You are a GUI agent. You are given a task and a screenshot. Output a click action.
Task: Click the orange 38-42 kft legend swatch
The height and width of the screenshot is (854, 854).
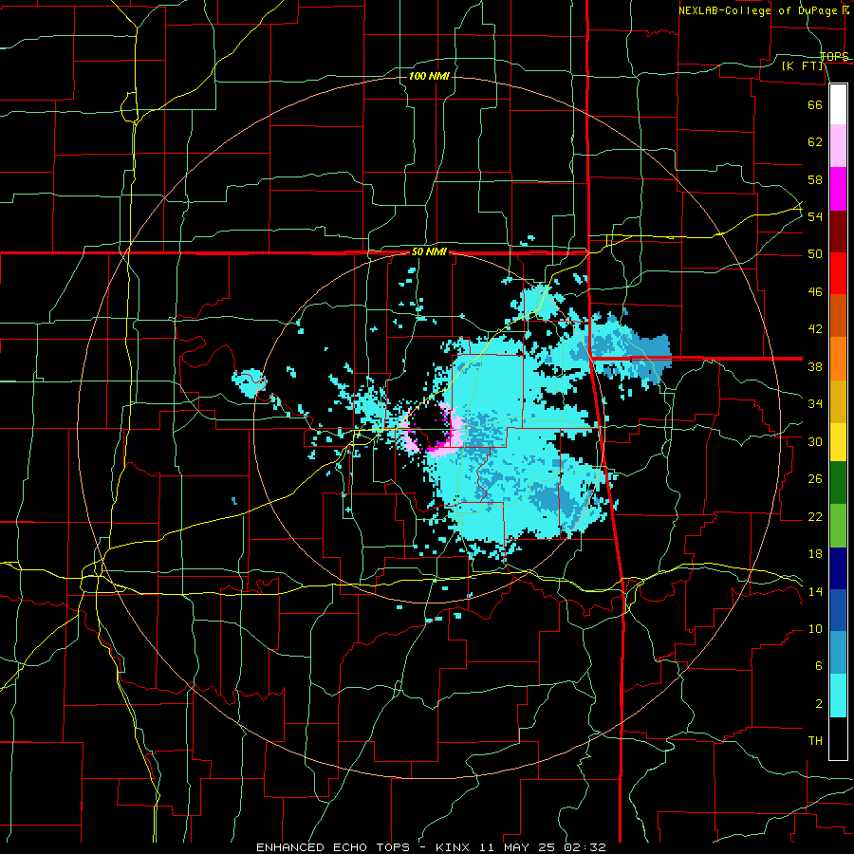pyautogui.click(x=838, y=359)
